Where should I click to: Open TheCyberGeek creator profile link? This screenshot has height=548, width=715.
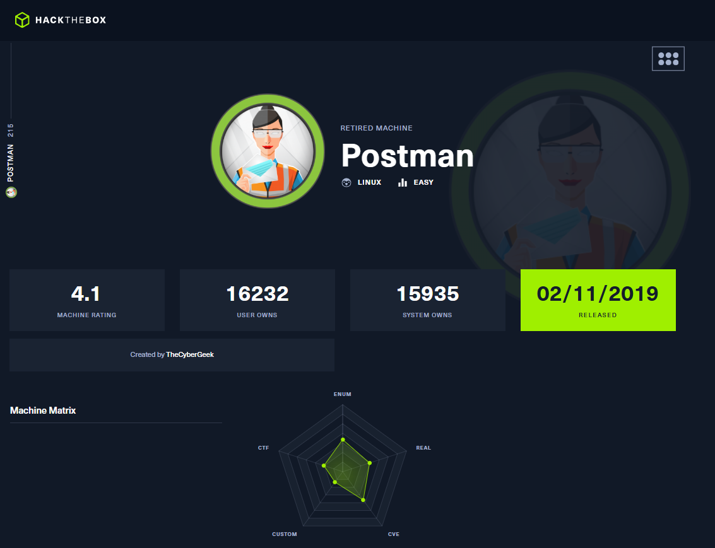click(x=189, y=355)
